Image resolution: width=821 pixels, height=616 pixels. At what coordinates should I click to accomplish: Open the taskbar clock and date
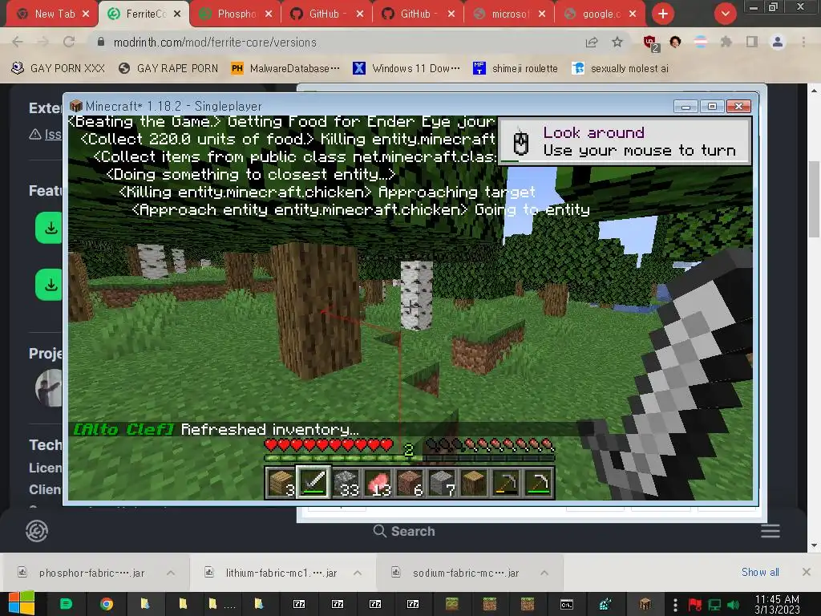coord(777,605)
